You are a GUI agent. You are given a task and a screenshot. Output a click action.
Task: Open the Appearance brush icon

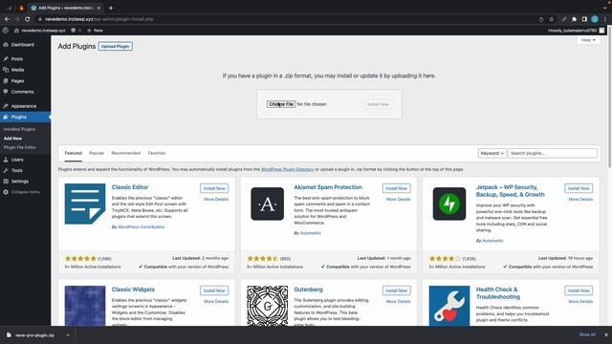coord(6,106)
